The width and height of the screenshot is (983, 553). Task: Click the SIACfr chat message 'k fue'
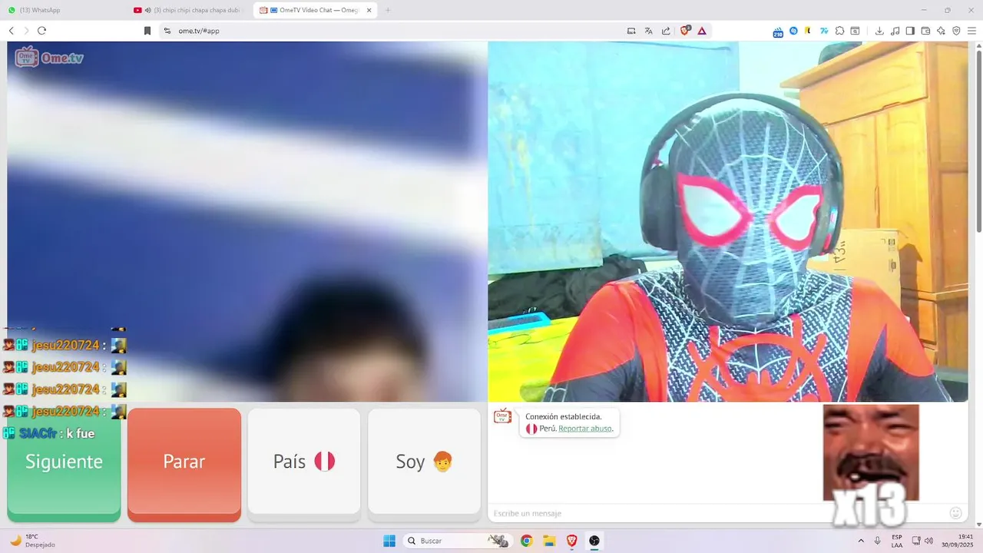[49, 433]
